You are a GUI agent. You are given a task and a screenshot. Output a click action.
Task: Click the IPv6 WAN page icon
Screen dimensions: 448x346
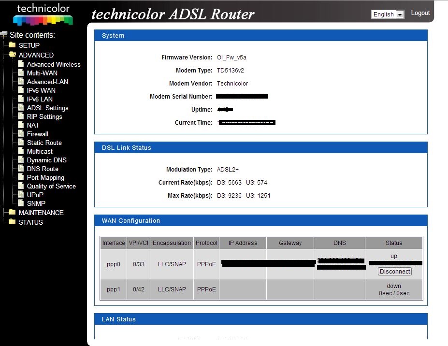click(21, 90)
